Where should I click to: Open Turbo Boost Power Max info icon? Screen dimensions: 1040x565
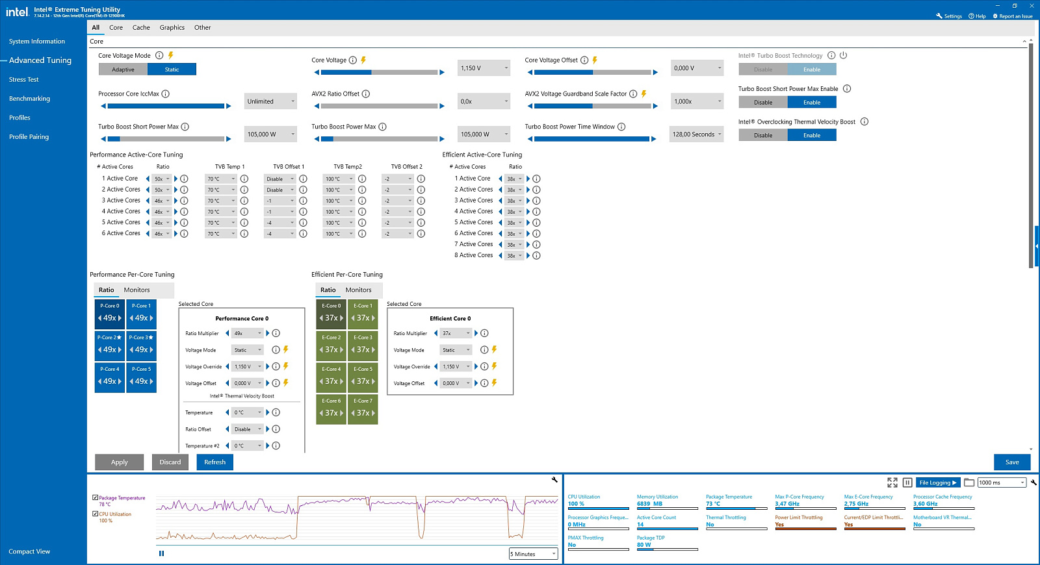click(x=382, y=127)
